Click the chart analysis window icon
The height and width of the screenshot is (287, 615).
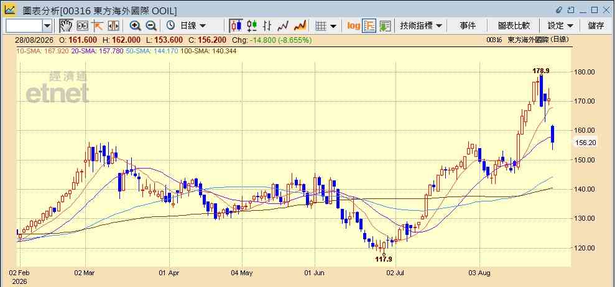(9, 10)
